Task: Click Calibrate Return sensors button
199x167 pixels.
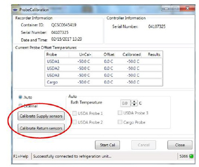Action: [x=41, y=128]
